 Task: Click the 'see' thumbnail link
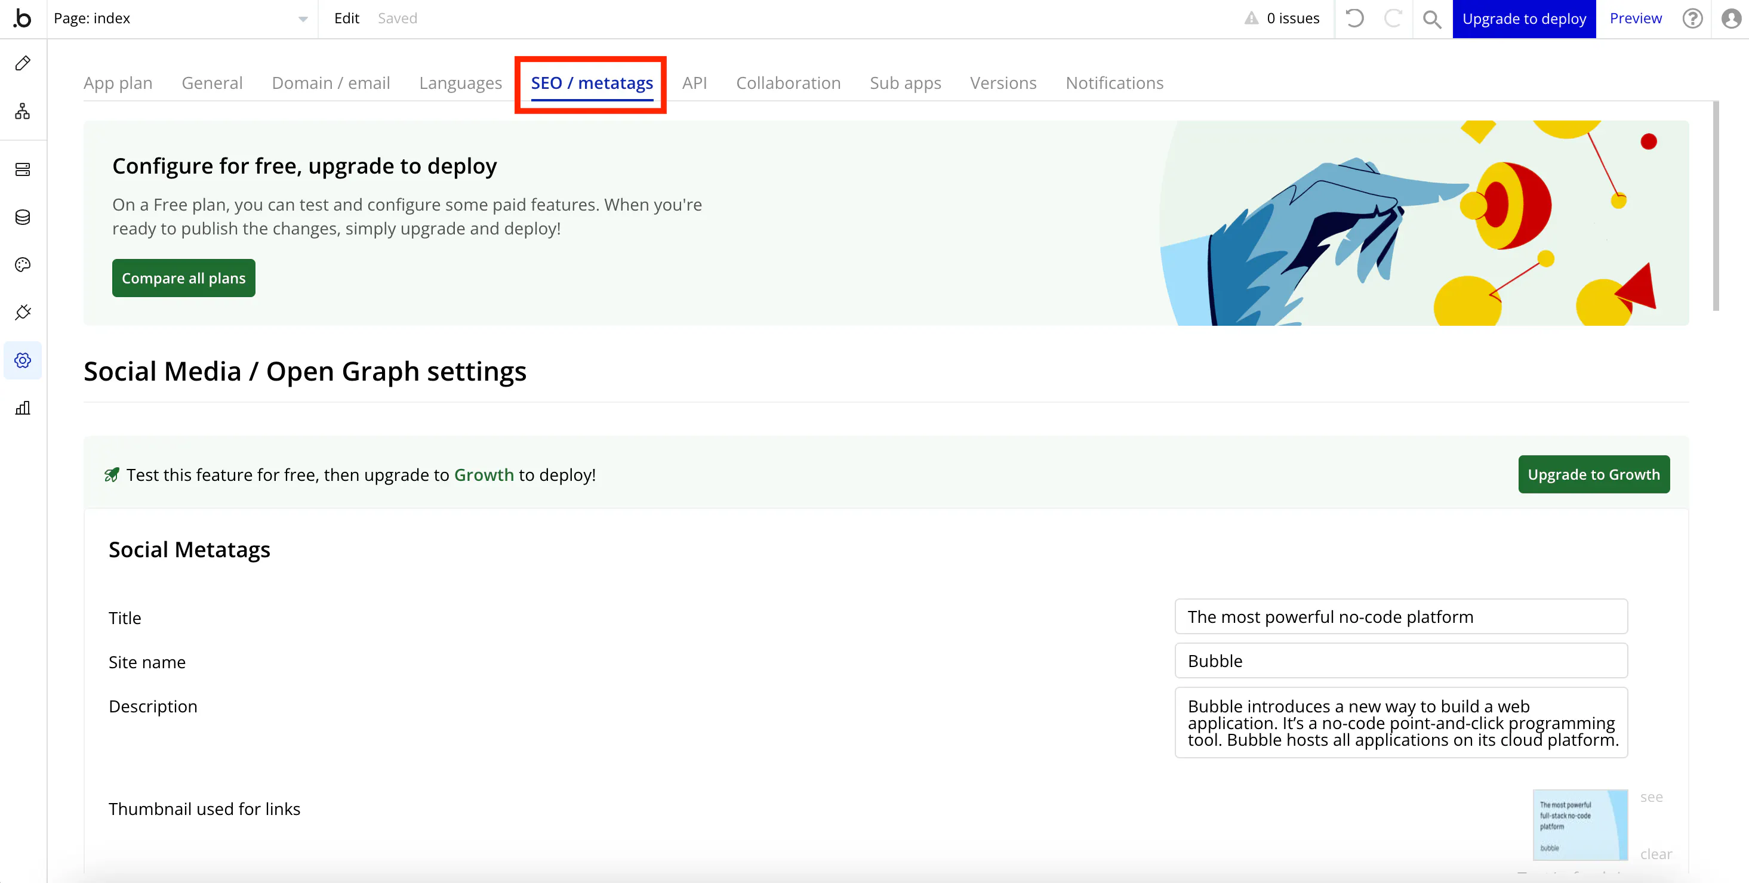coord(1651,797)
